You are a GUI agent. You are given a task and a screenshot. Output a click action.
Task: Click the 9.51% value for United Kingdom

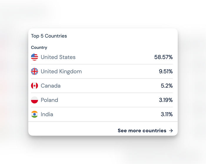point(166,71)
